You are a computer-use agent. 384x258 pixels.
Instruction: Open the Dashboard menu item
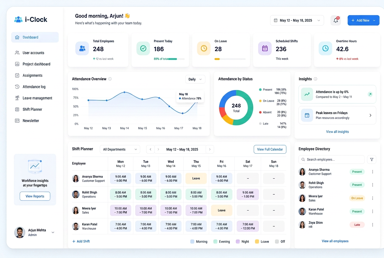click(x=35, y=37)
